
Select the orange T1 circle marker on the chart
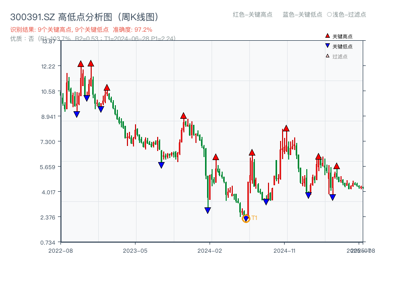click(246, 219)
